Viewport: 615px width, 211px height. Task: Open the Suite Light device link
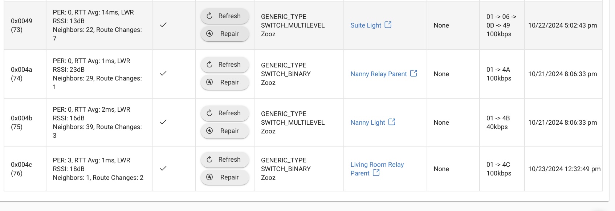pos(366,25)
